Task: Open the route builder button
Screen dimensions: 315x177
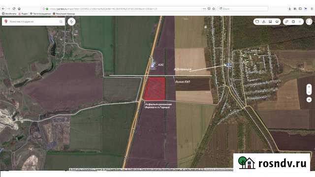Action: [x=71, y=22]
